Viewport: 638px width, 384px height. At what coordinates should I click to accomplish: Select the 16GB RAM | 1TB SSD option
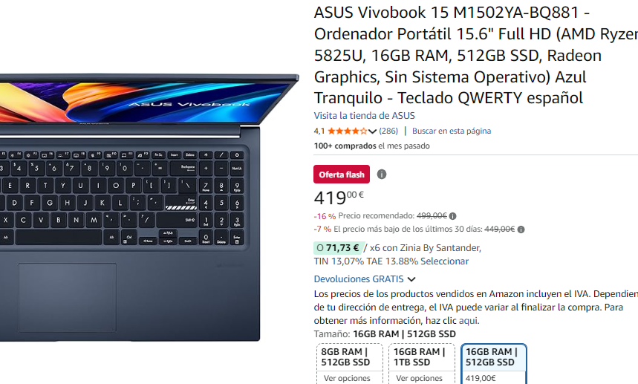coord(422,364)
